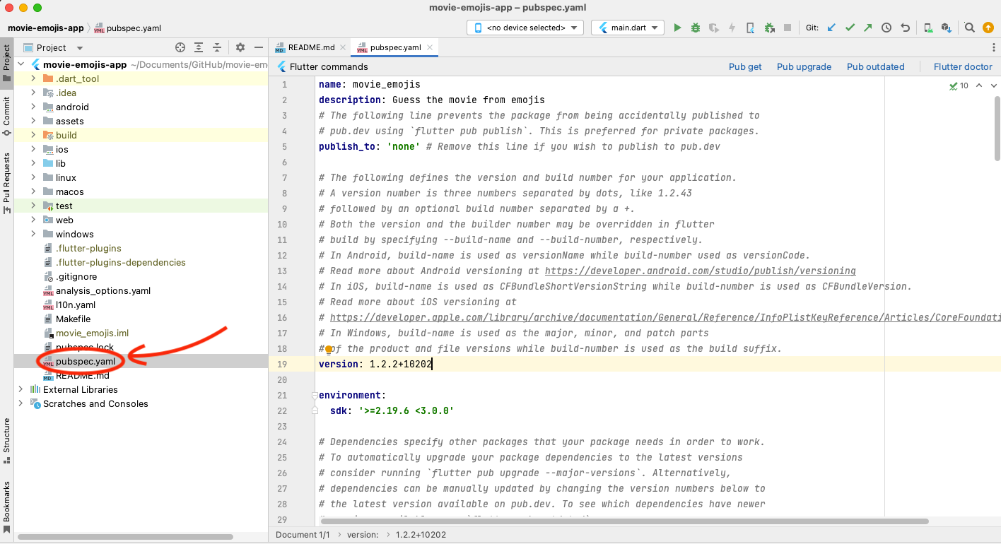The width and height of the screenshot is (1001, 544).
Task: Open Project panel gear options
Action: coord(240,47)
